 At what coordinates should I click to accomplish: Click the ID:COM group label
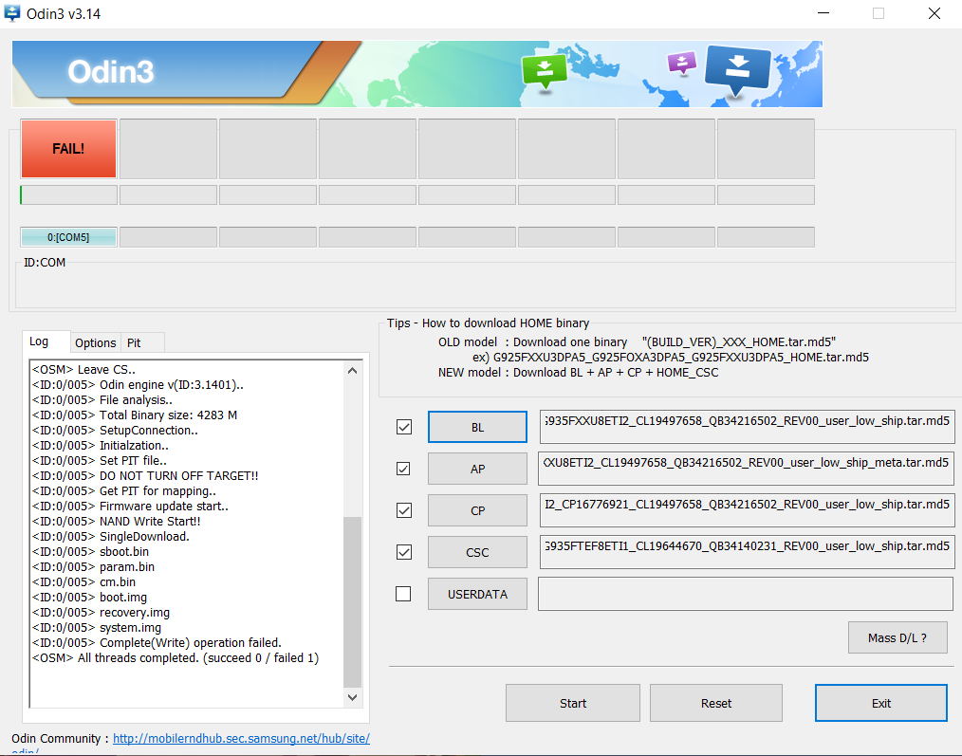(x=45, y=263)
